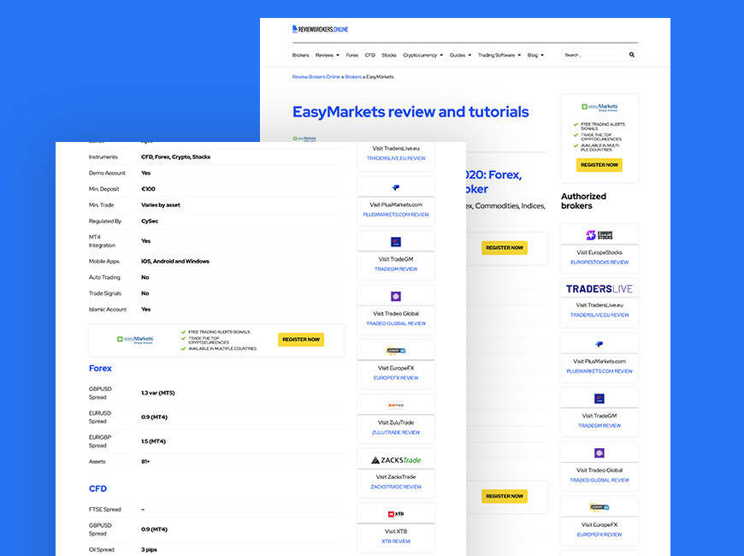Open the Reviews dropdown in the navigation

click(x=328, y=55)
